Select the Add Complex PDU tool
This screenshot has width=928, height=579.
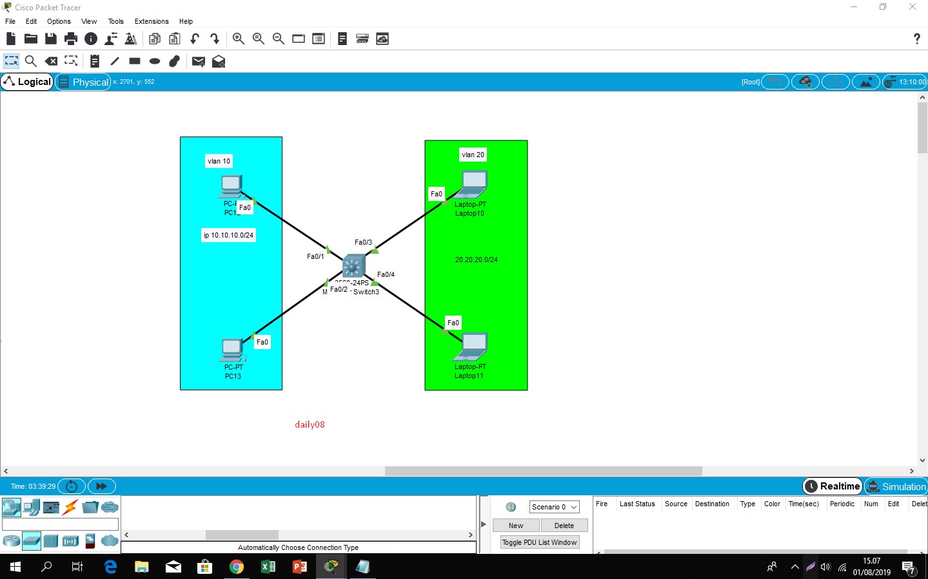tap(219, 61)
